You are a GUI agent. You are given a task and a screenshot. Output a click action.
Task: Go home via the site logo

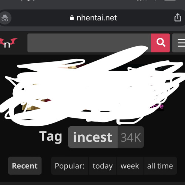[8, 43]
